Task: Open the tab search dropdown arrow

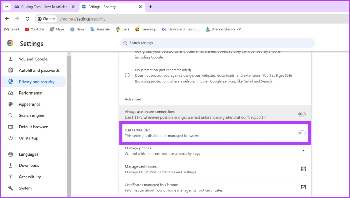Action: tap(6, 7)
